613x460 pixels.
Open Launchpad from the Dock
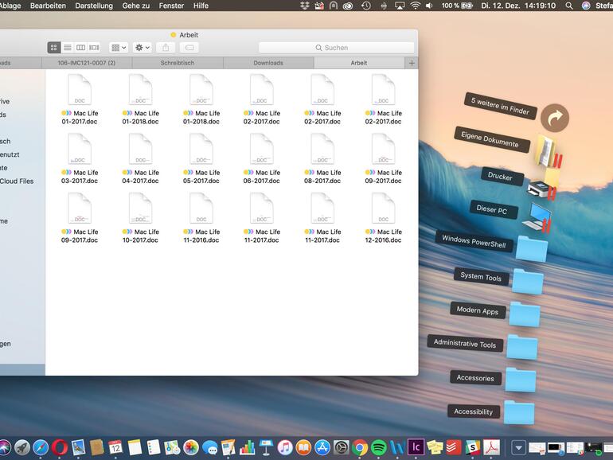pyautogui.click(x=22, y=447)
